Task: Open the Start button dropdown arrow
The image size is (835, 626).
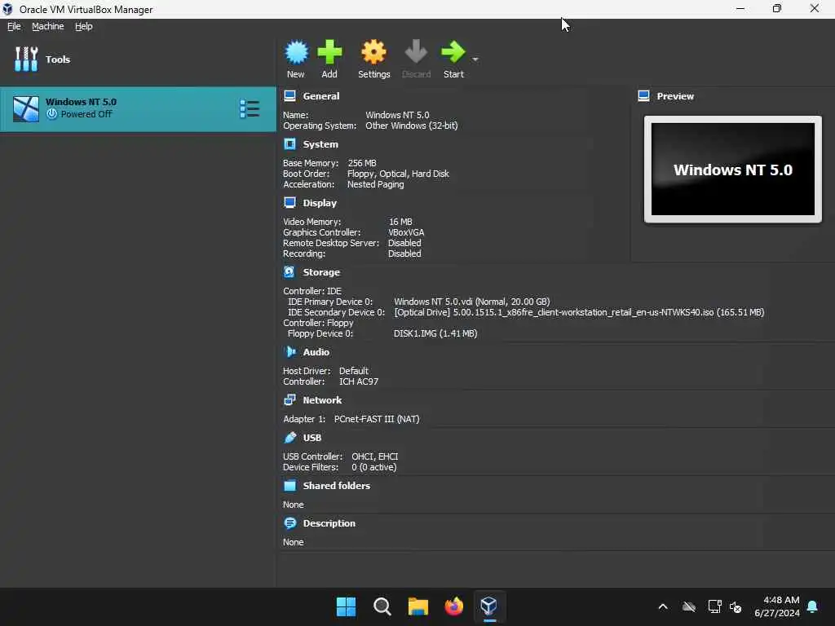Action: [x=475, y=59]
